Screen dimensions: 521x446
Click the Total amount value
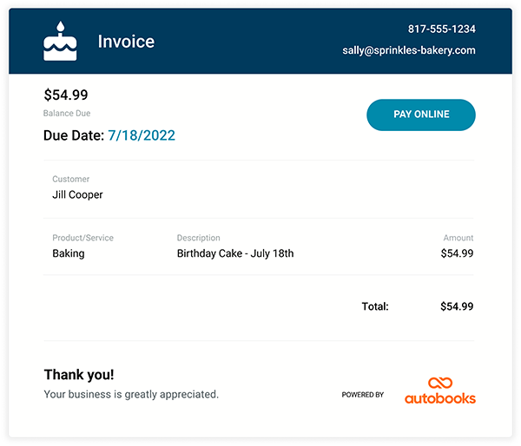(457, 306)
